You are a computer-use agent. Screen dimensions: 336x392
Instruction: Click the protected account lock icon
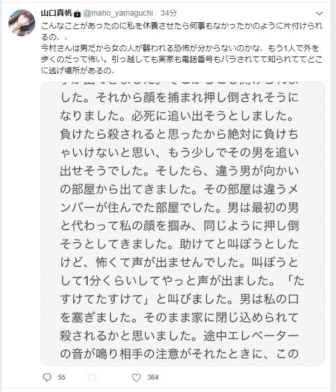(76, 13)
